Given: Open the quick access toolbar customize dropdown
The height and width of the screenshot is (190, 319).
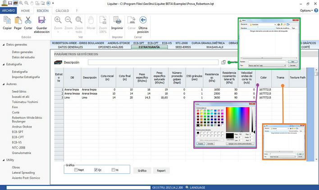Looking at the screenshot, I should tap(53, 3).
